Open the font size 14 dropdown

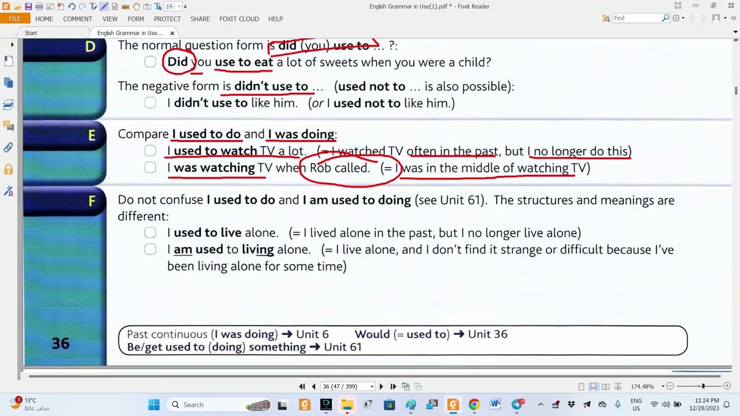pos(178,6)
